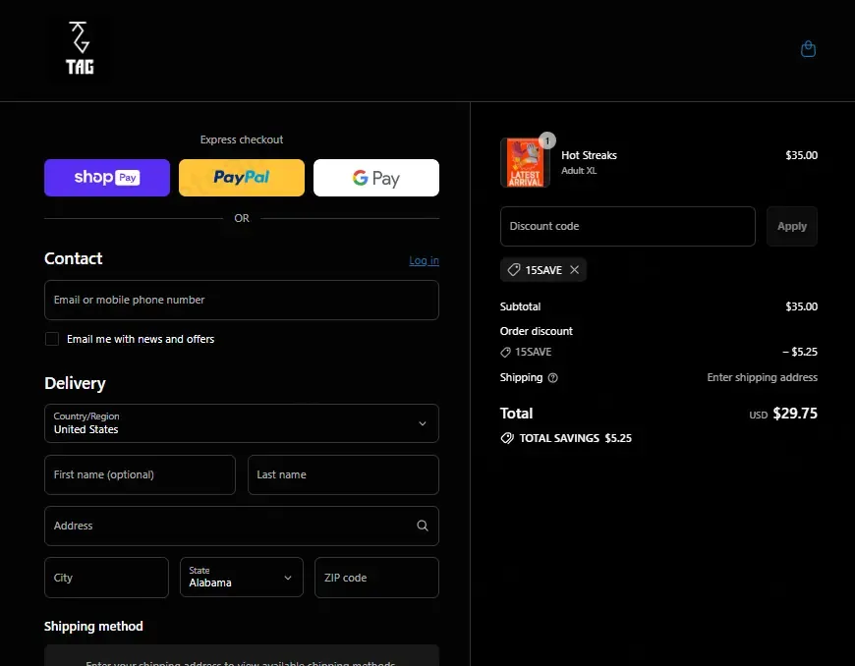Viewport: 855px width, 666px height.
Task: Click the City field
Action: (x=106, y=578)
